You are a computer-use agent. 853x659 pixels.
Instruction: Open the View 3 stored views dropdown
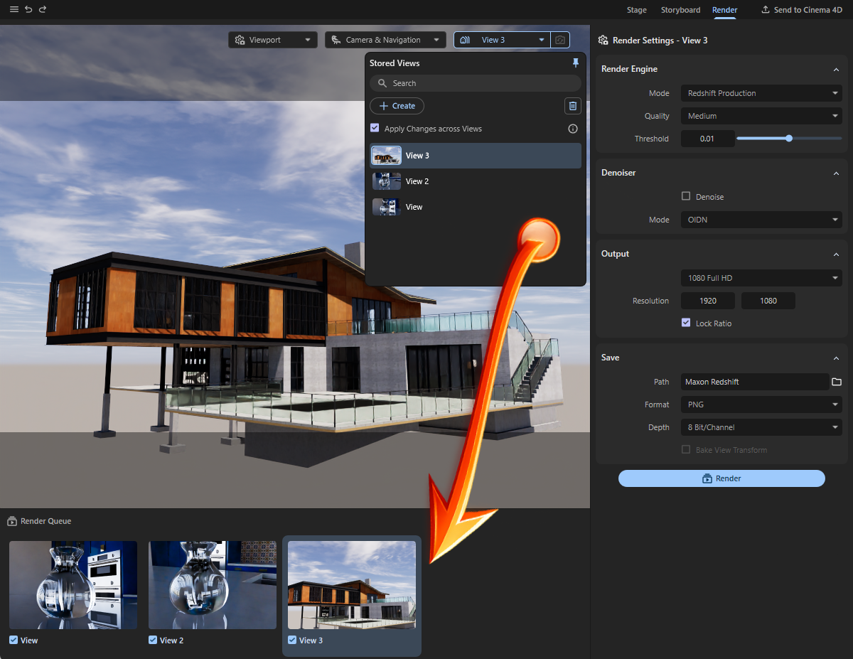click(x=503, y=40)
